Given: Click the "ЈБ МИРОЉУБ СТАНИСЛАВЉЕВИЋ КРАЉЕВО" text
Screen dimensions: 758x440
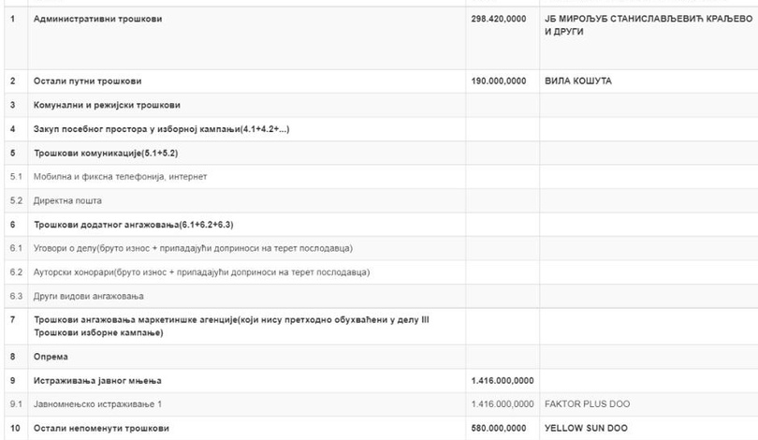Looking at the screenshot, I should (646, 20).
